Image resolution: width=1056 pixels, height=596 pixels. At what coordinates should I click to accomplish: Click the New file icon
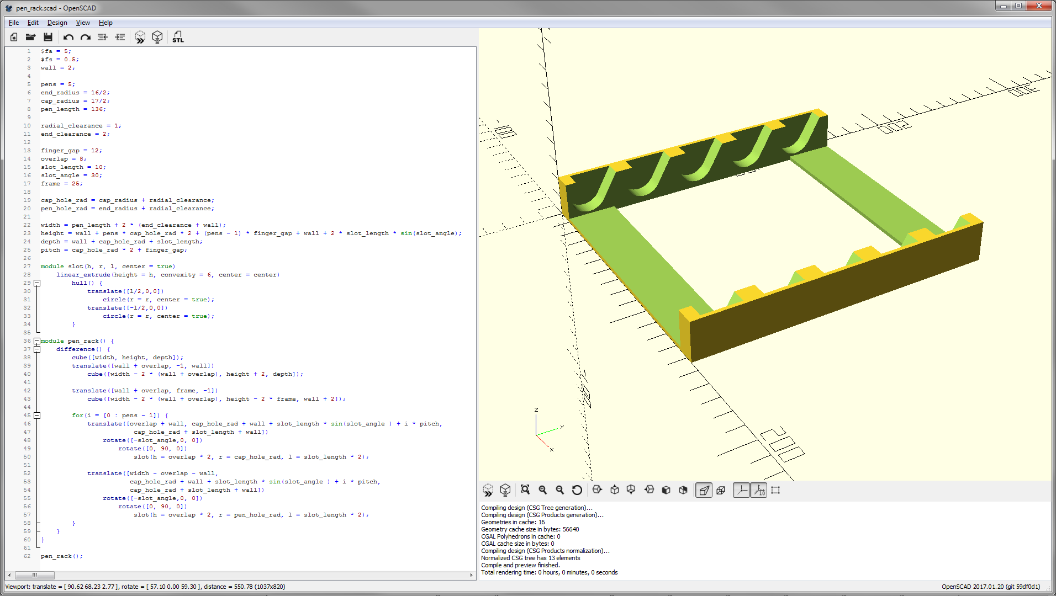point(14,37)
